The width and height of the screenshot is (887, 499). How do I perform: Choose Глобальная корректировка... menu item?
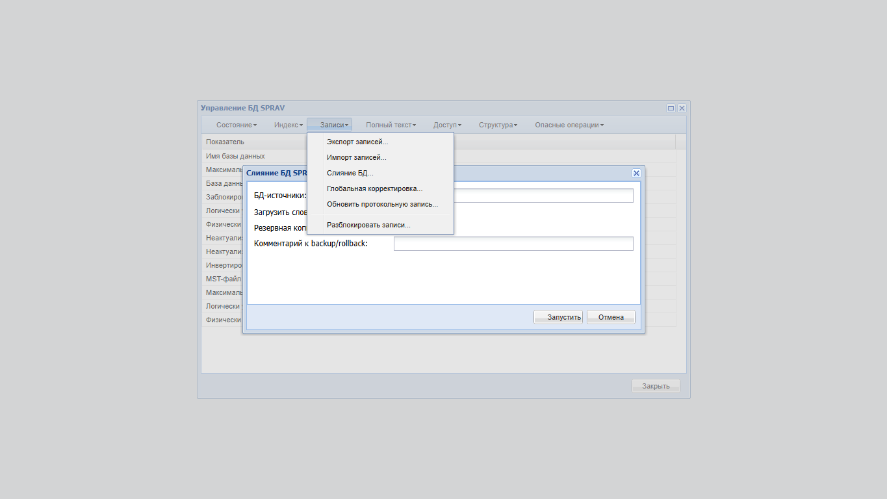tap(380, 188)
